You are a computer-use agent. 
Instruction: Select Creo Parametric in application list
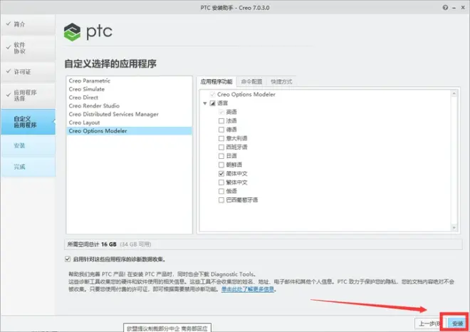coord(129,81)
